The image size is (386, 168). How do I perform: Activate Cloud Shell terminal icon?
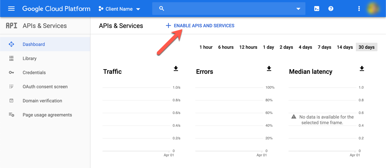click(317, 9)
